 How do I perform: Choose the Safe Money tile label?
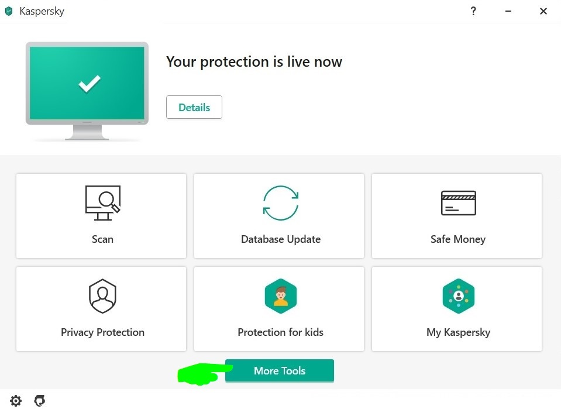coord(458,239)
